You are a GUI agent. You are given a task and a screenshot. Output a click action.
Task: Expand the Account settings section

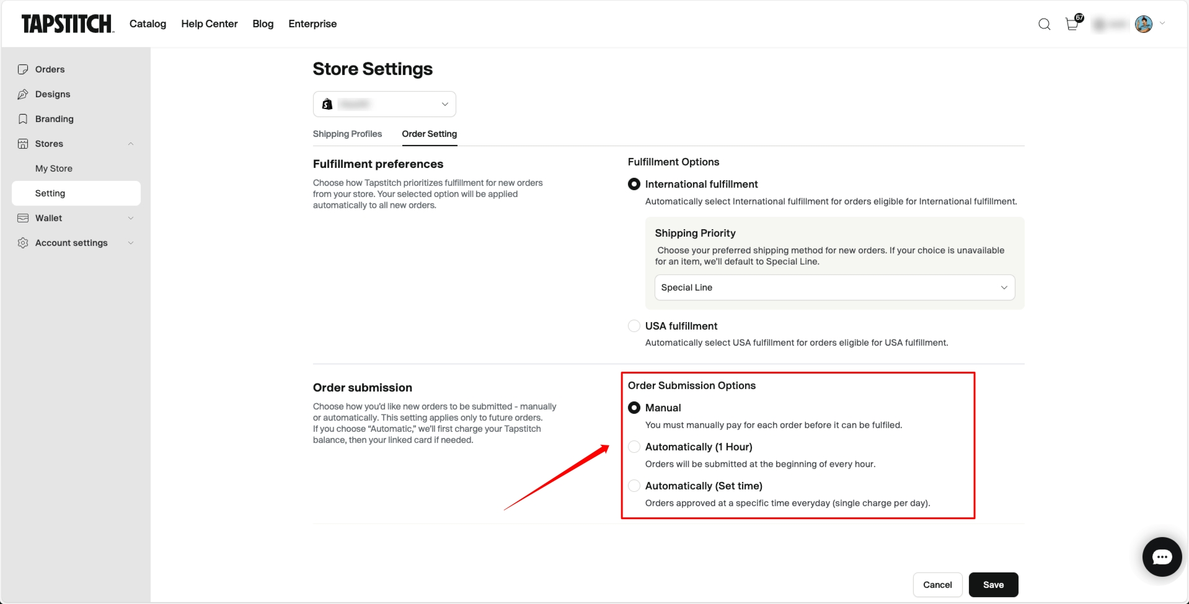click(76, 243)
